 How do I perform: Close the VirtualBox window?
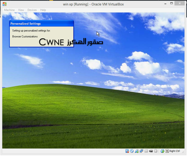[180, 3]
